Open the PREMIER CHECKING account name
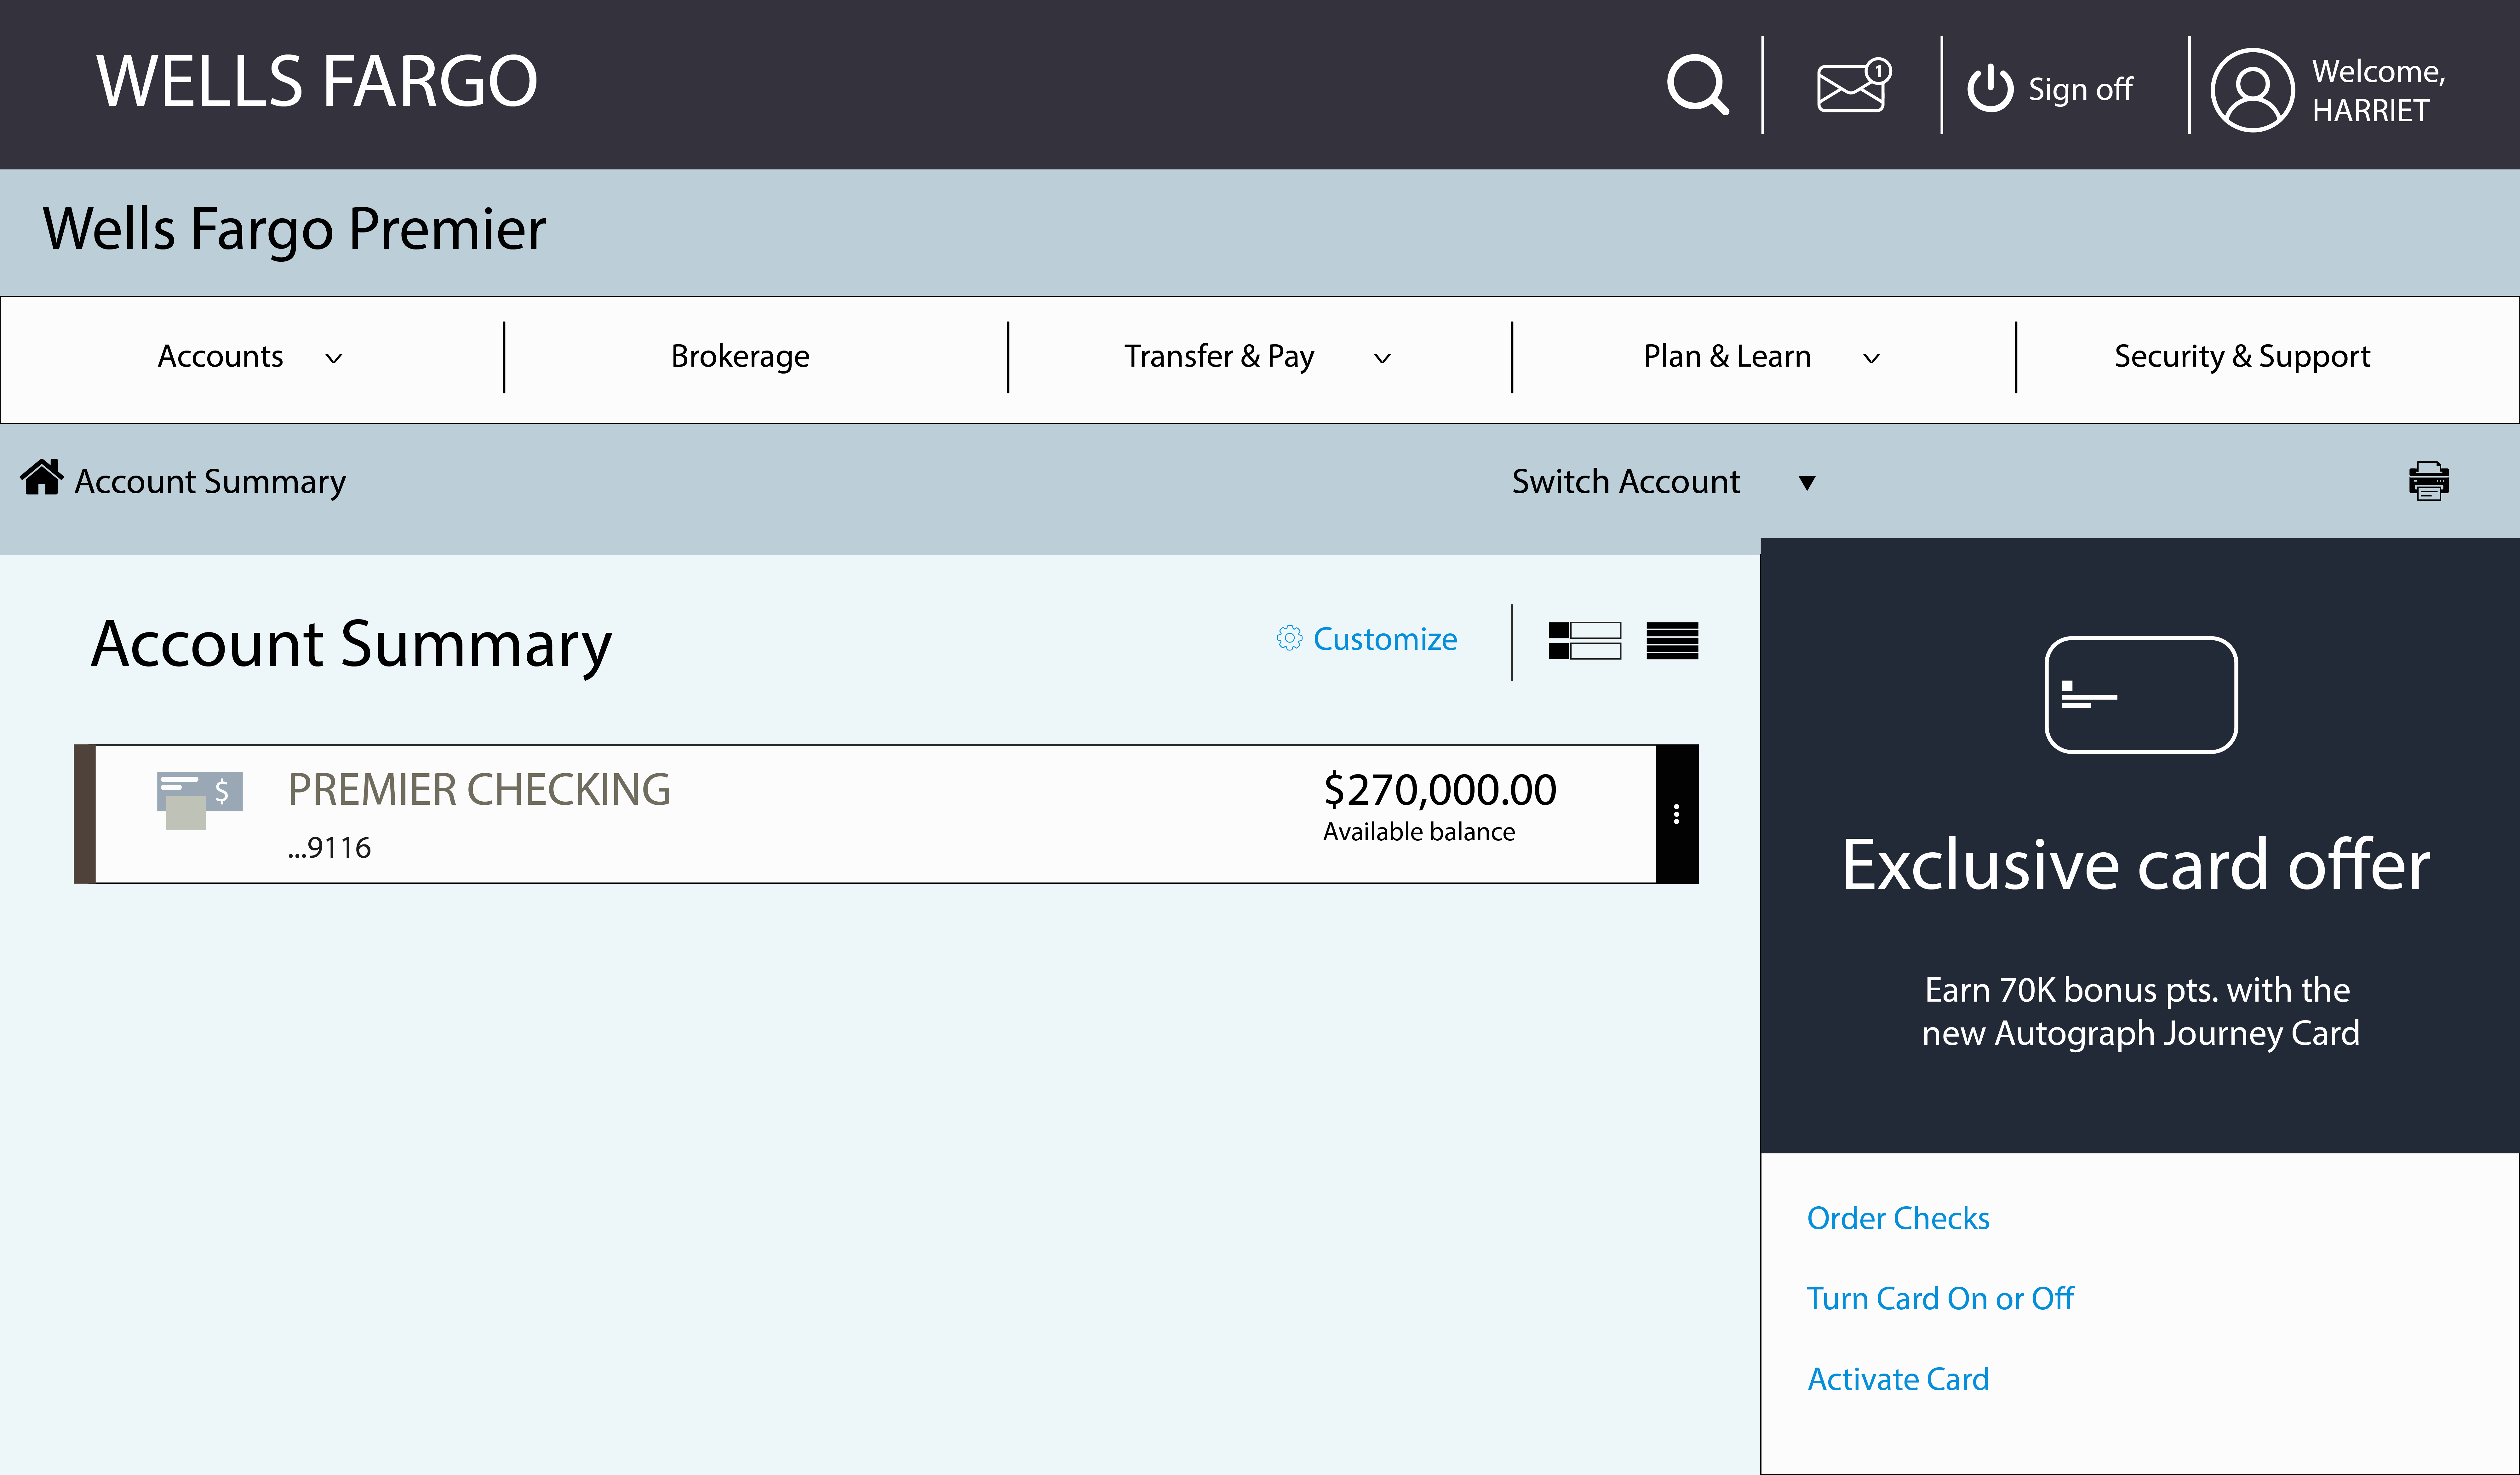Viewport: 2520px width, 1475px height. (x=479, y=790)
